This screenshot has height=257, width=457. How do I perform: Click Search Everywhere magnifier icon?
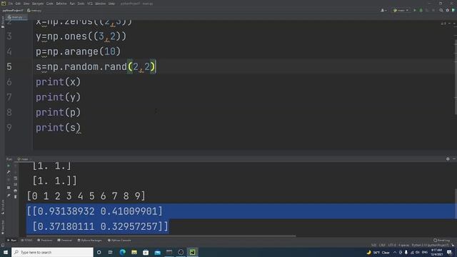(441, 10)
